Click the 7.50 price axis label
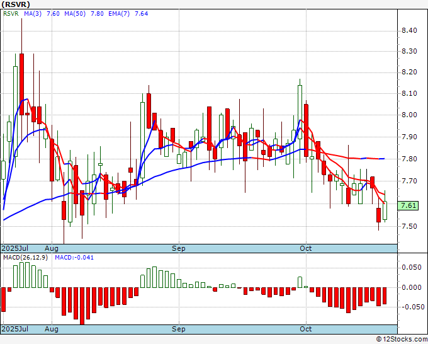 (x=409, y=226)
